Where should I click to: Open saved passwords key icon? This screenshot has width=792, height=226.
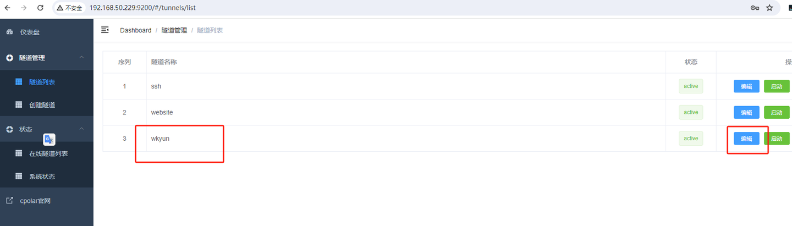tap(755, 8)
